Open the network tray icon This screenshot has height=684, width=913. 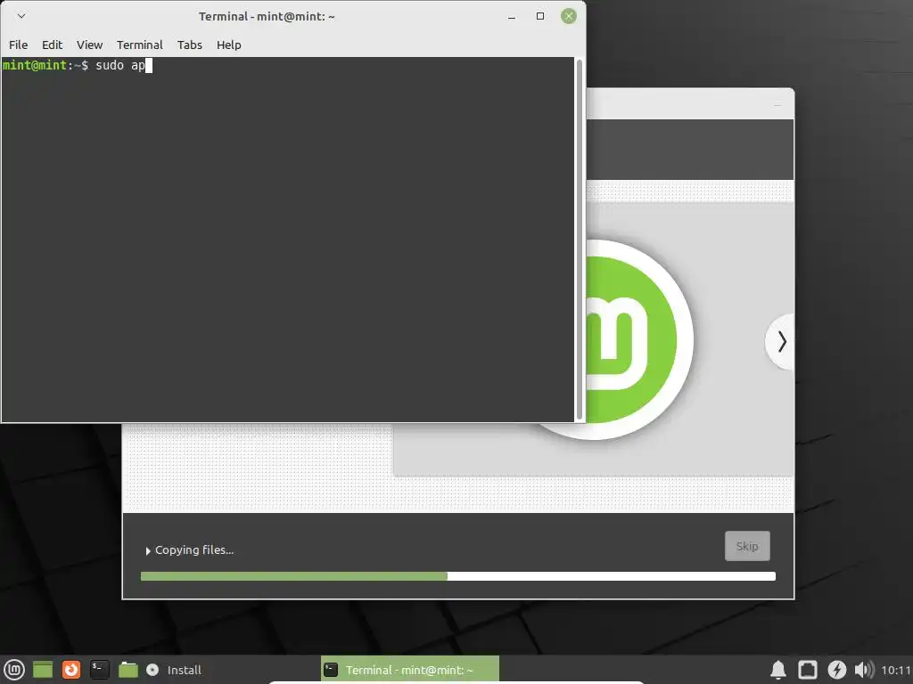click(x=807, y=670)
